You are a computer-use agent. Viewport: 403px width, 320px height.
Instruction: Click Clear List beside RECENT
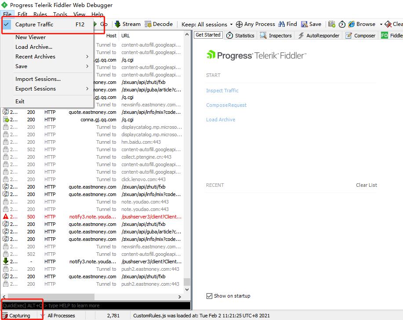point(367,185)
